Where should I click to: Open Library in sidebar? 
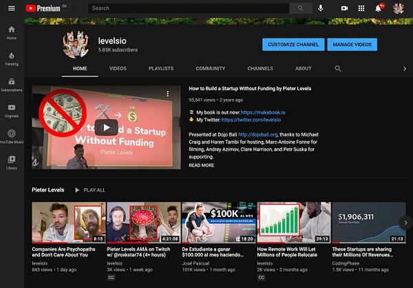click(x=12, y=163)
